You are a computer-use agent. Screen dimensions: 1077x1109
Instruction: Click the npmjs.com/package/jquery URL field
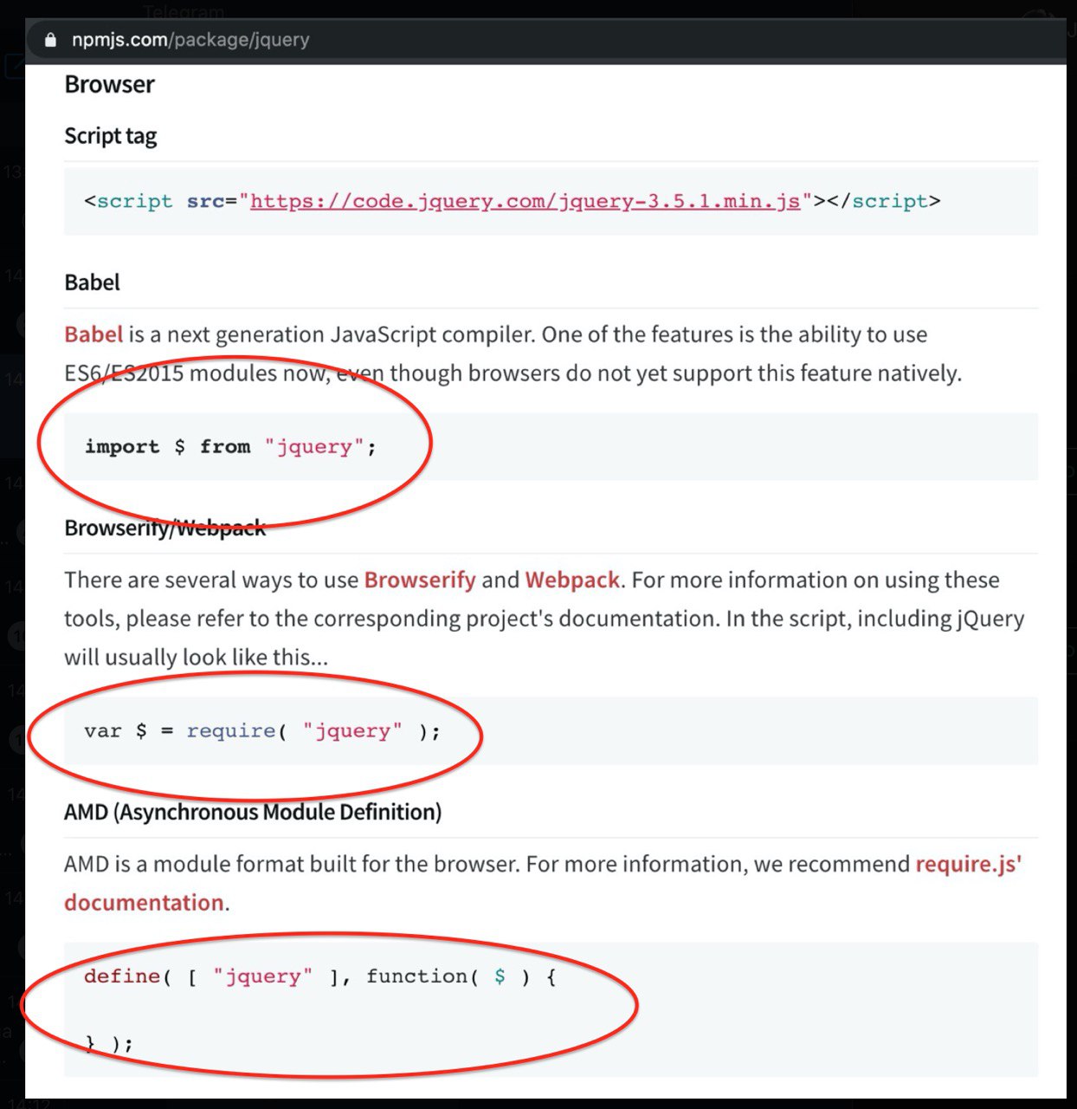[x=190, y=40]
